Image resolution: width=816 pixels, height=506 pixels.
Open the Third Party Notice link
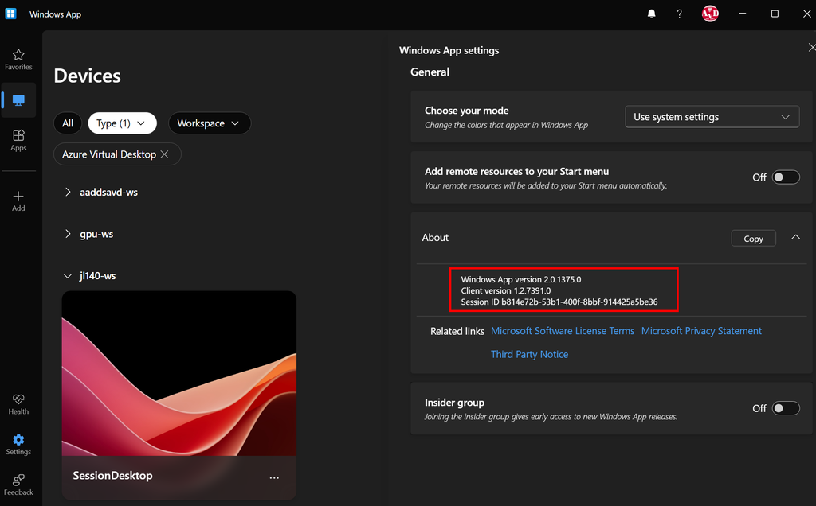click(x=529, y=354)
